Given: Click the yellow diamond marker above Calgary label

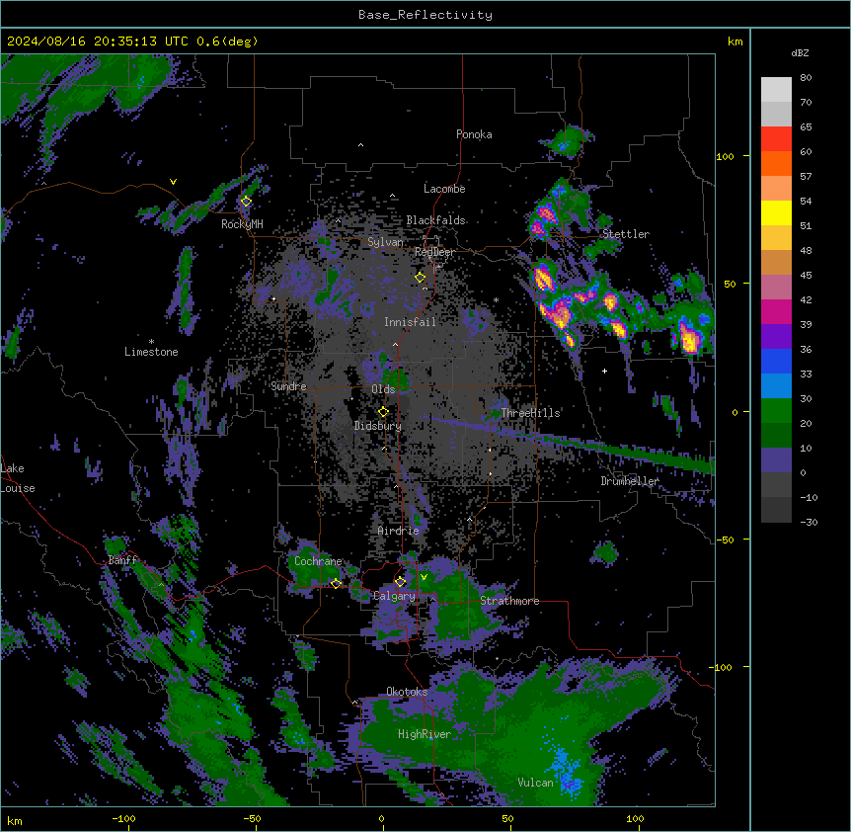Looking at the screenshot, I should [400, 582].
